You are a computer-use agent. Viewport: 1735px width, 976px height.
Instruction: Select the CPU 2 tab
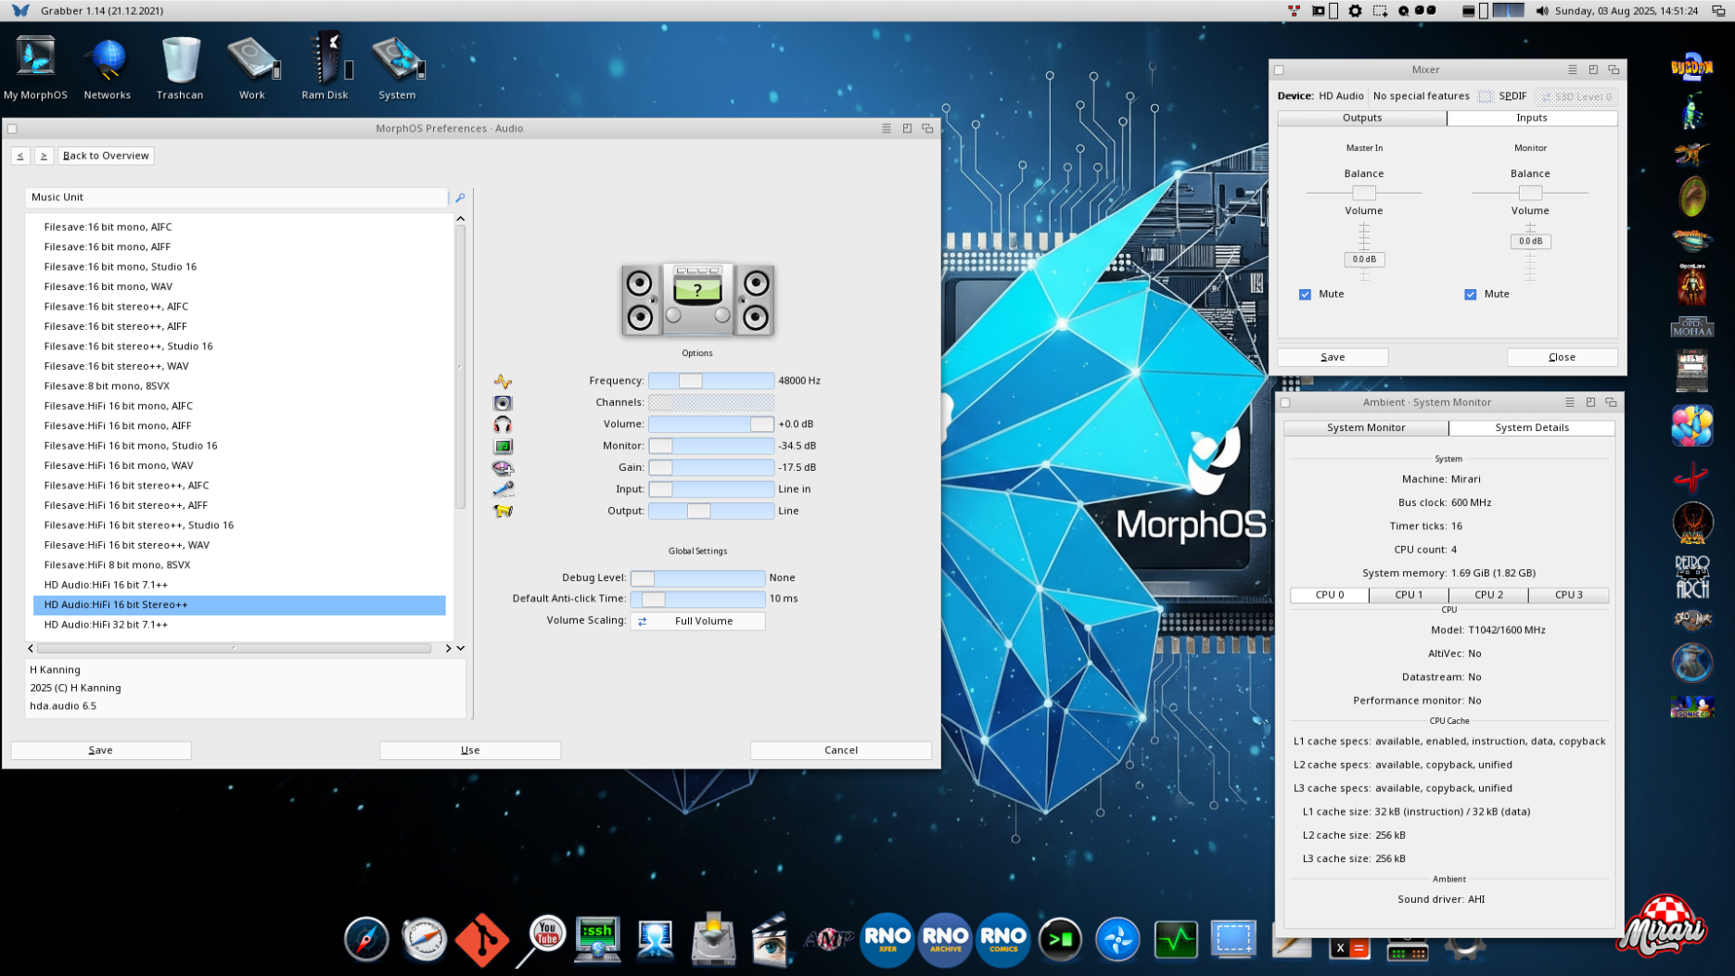(1488, 595)
